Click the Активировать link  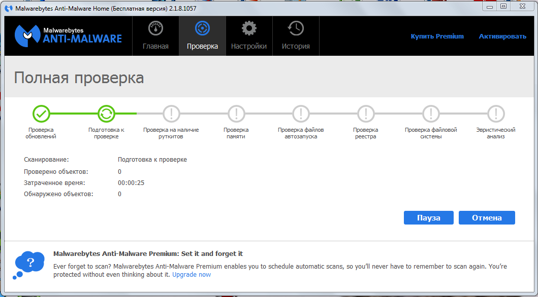(502, 36)
